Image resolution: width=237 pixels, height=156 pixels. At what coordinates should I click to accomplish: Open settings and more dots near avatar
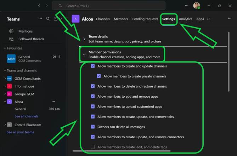[x=187, y=6]
